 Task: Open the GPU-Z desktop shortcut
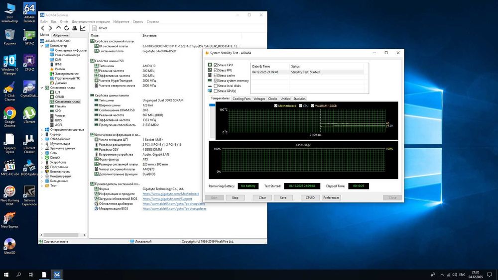click(29, 37)
